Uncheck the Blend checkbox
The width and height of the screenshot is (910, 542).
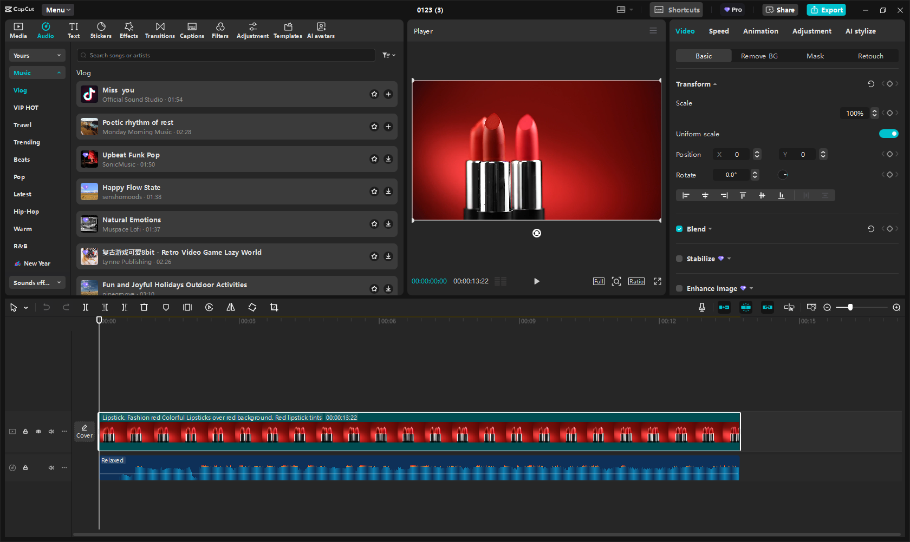[679, 229]
